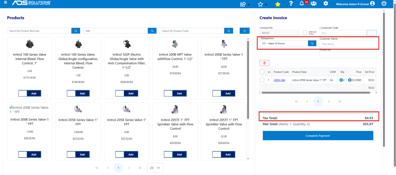The image size is (396, 175).
Task: Click the invoice table horizontal scrollbar
Action: click(x=316, y=93)
